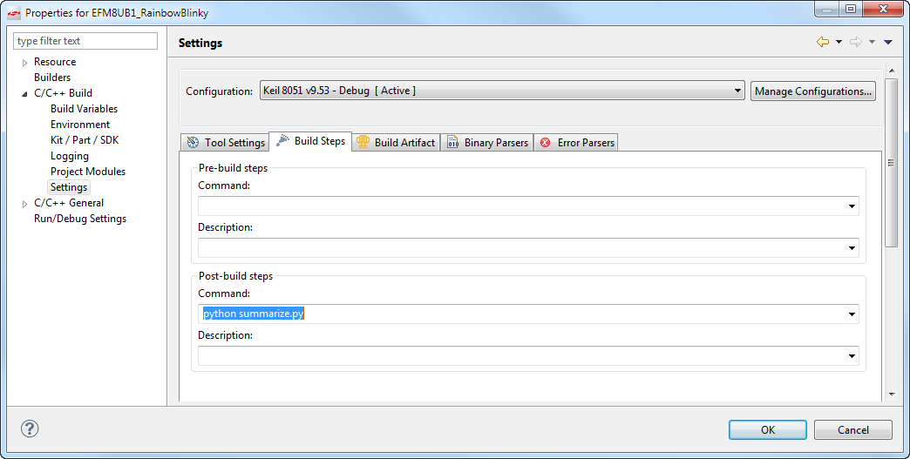Viewport: 910px width, 459px height.
Task: Expand the Resource tree node
Action: [24, 63]
